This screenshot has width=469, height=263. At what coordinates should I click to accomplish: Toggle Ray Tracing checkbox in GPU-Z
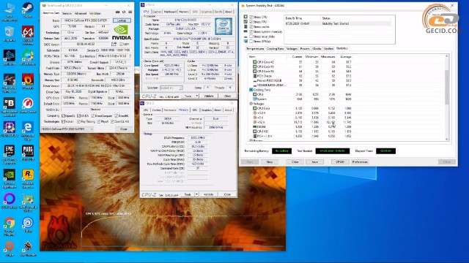(x=78, y=122)
